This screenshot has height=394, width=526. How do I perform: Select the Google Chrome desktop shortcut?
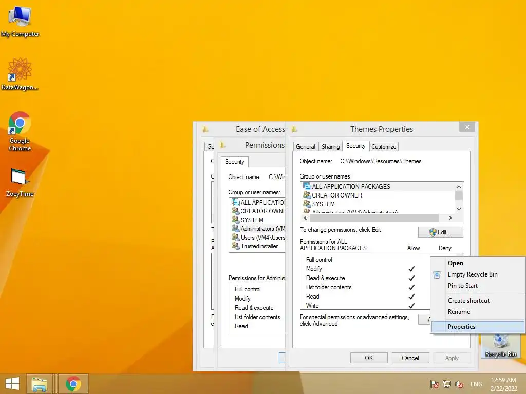pyautogui.click(x=20, y=131)
